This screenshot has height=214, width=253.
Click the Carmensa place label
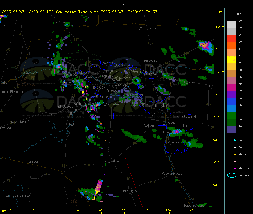click(172, 142)
